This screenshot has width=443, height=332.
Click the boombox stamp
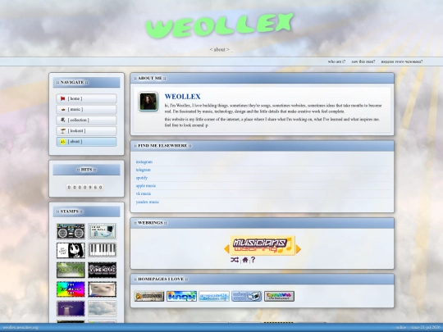click(71, 231)
